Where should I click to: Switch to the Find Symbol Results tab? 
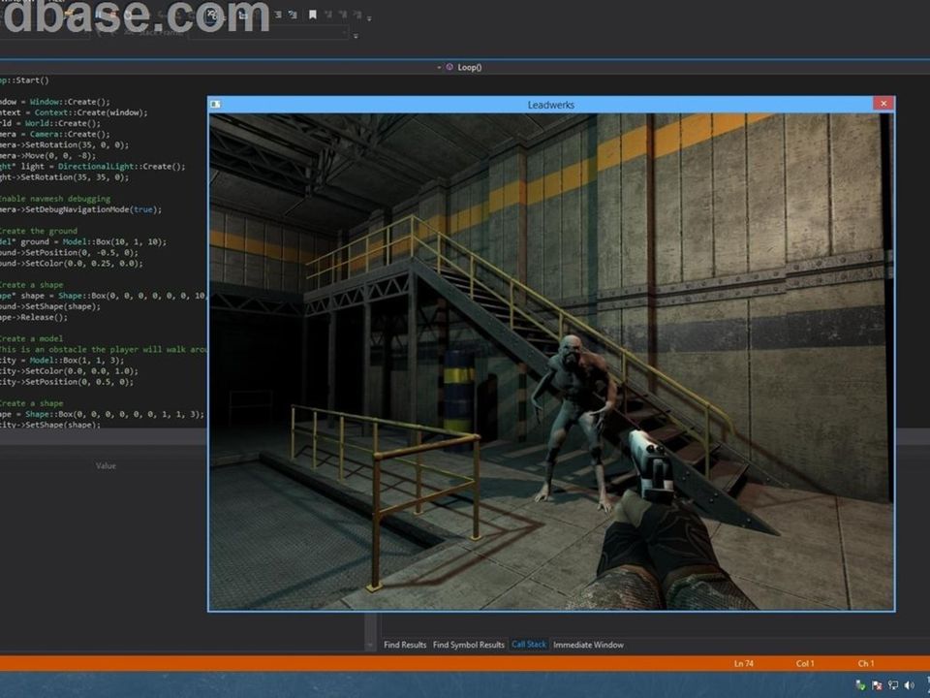pyautogui.click(x=469, y=645)
